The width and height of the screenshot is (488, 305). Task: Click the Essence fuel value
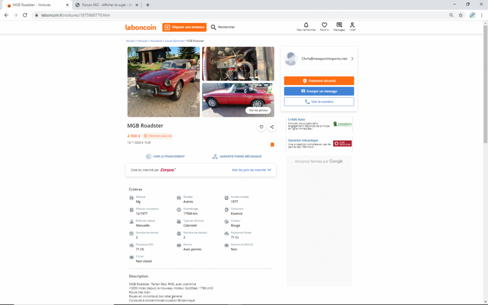236,213
